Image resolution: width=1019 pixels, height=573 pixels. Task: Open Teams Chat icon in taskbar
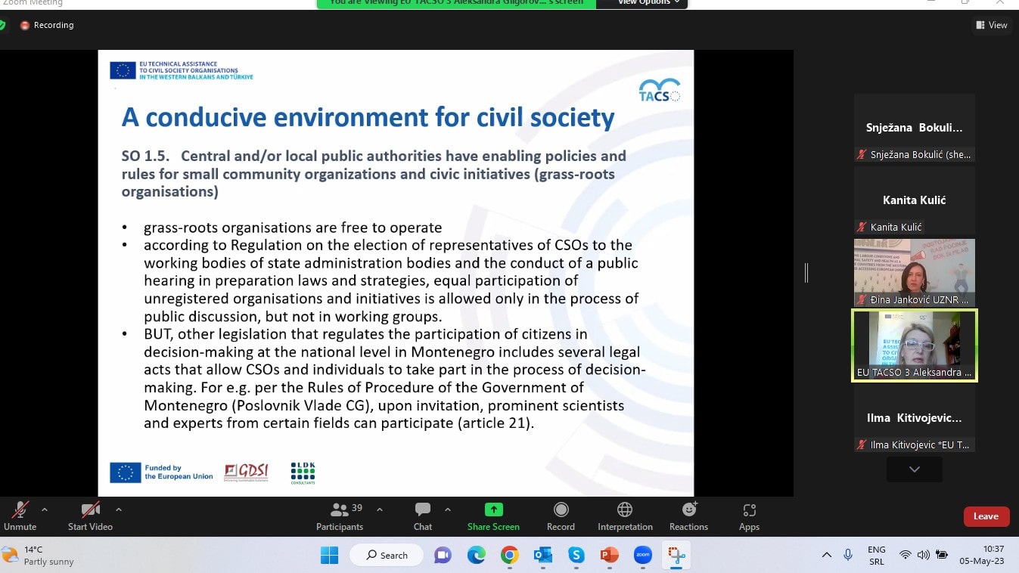443,556
